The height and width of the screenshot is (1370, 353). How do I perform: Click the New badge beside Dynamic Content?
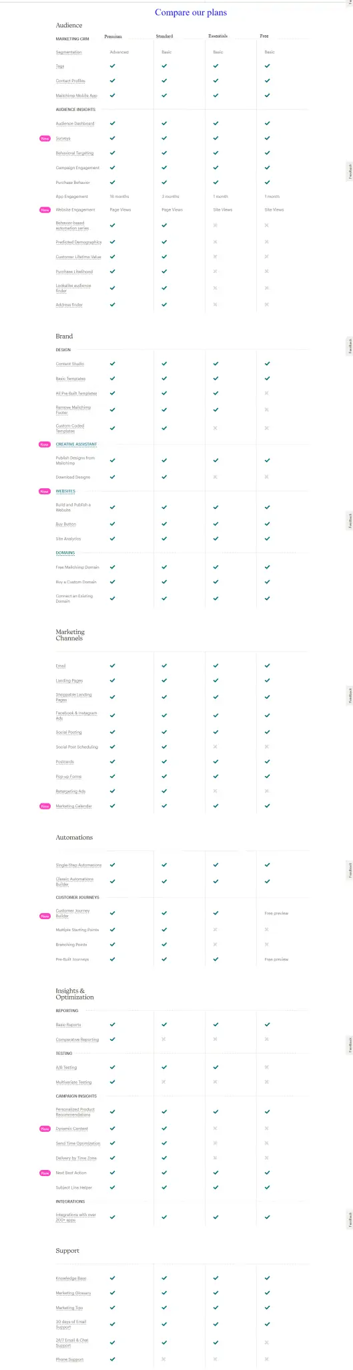tap(45, 1129)
